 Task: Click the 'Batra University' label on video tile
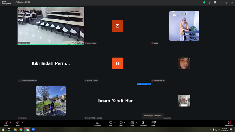point(24,43)
